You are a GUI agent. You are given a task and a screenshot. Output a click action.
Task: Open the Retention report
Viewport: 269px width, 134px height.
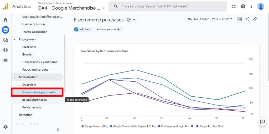pyautogui.click(x=25, y=115)
